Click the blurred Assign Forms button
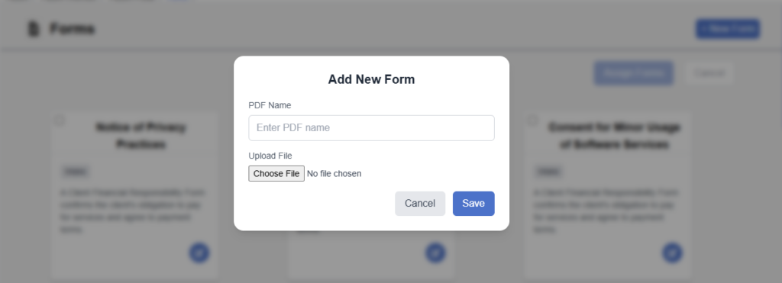Screen dimensions: 782x283 [x=633, y=73]
